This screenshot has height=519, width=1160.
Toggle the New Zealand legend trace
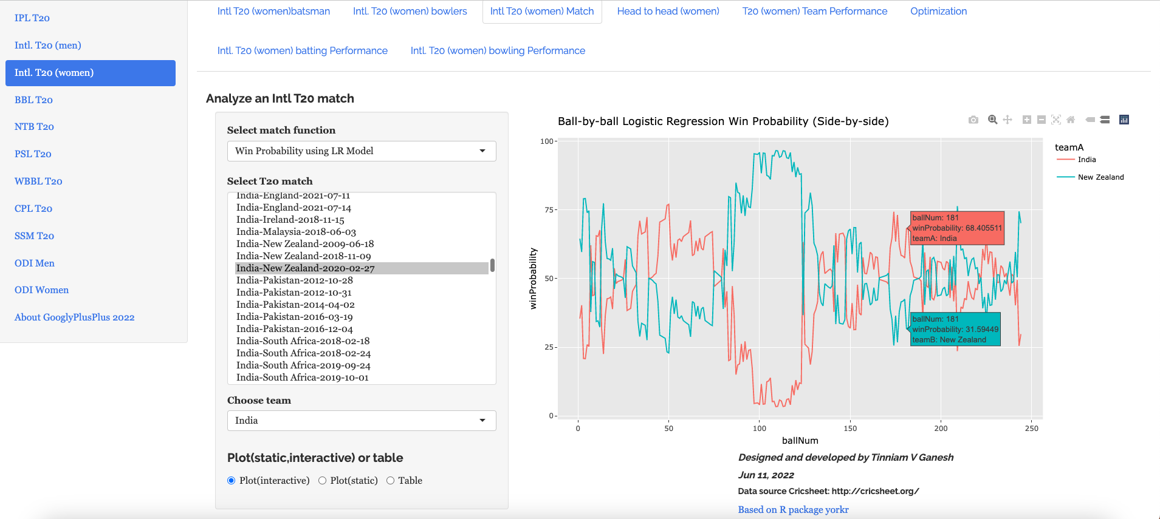1100,177
